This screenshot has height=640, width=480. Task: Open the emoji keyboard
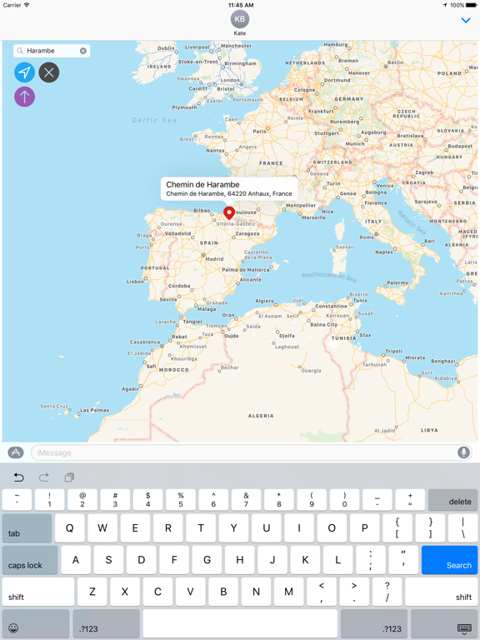[36, 623]
